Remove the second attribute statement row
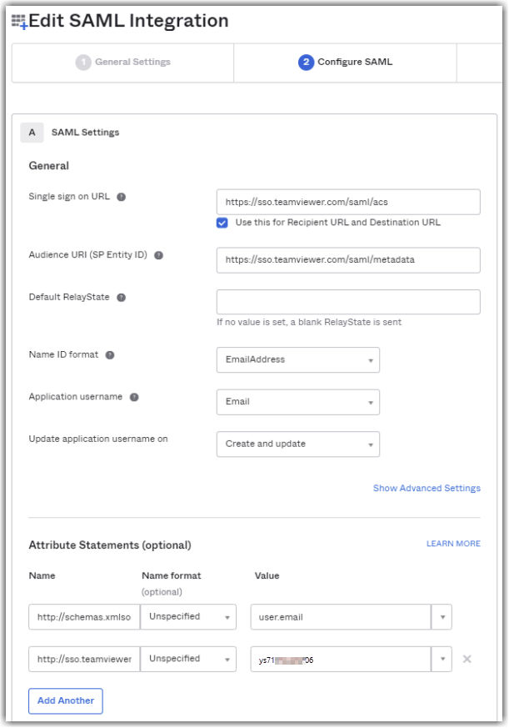The width and height of the screenshot is (509, 728). pos(467,659)
